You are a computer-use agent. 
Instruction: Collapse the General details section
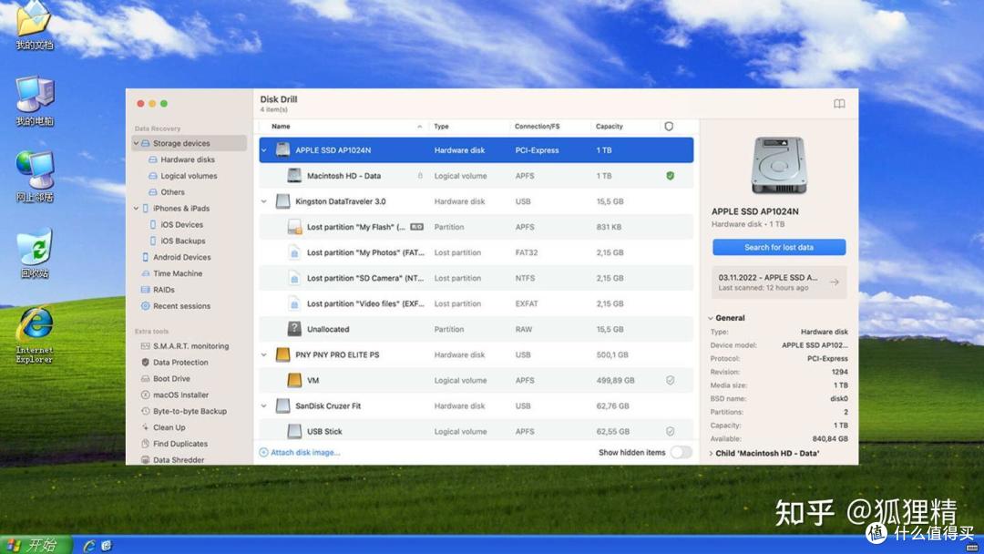711,318
